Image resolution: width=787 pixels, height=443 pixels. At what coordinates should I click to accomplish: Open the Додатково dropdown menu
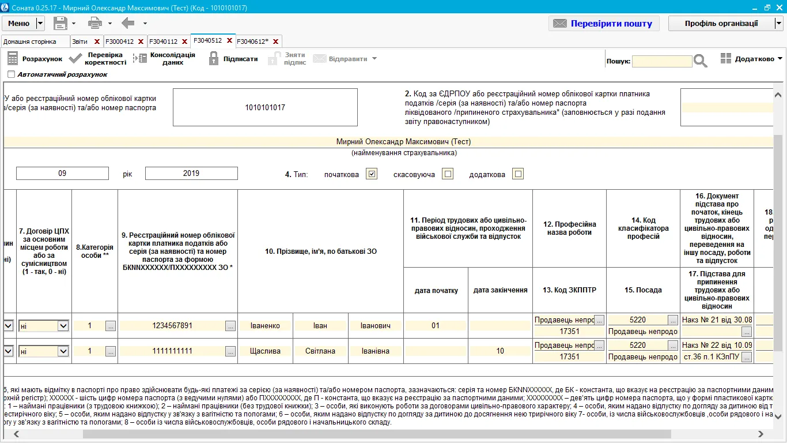click(751, 59)
